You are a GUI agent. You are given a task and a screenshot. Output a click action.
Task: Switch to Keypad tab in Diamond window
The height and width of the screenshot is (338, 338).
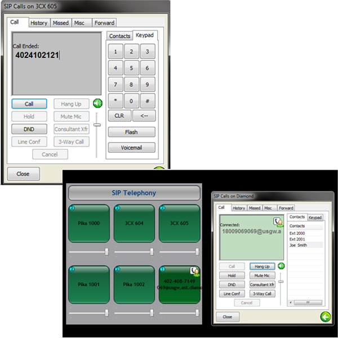(315, 217)
